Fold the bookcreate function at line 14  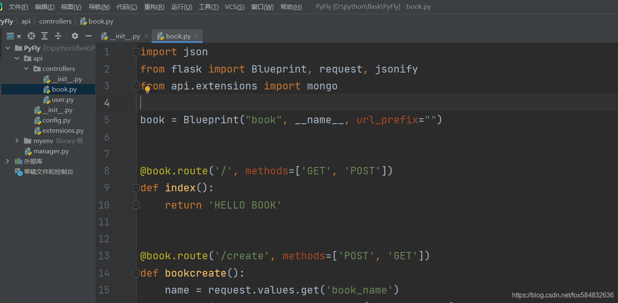point(136,273)
